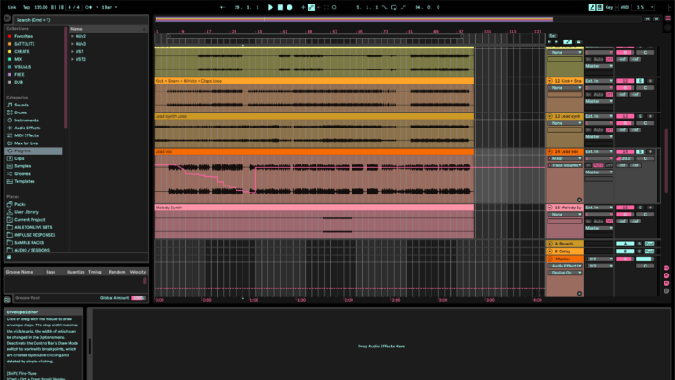Viewport: 675px width, 380px height.
Task: Arm recording on 14 Lead vox track
Action: (x=650, y=151)
